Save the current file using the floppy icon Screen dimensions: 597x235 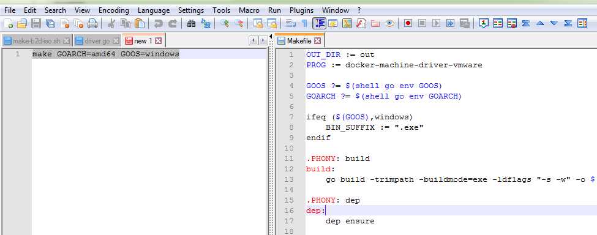[36, 24]
